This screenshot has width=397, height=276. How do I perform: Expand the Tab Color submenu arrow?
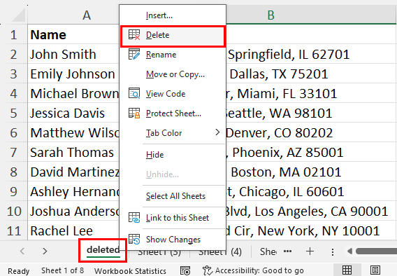click(x=217, y=132)
